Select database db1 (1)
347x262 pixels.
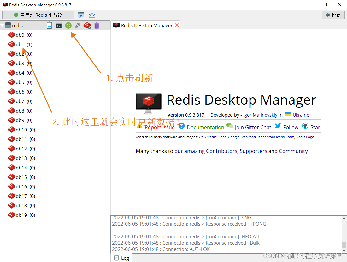(20, 45)
